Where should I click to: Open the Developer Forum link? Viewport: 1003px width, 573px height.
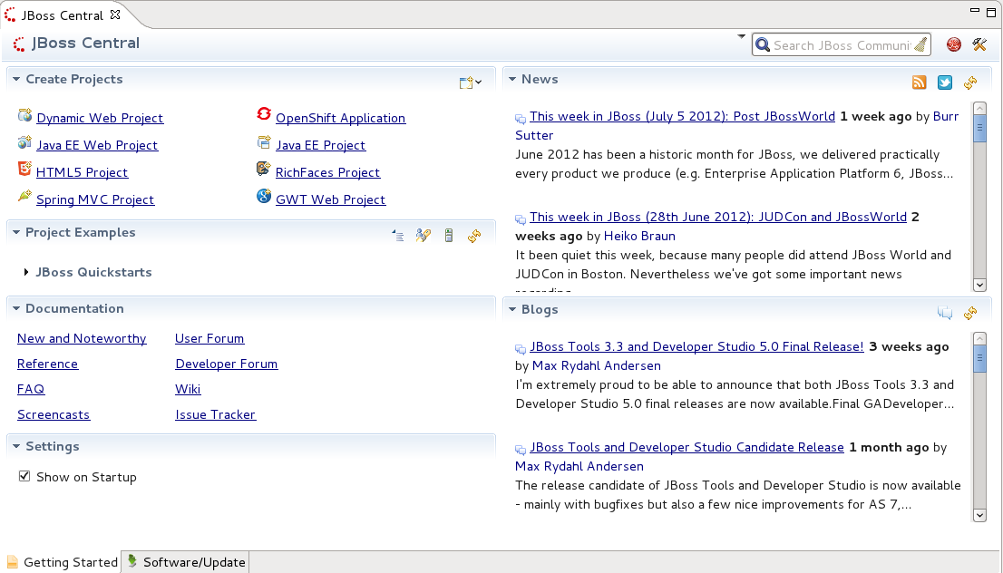[227, 364]
